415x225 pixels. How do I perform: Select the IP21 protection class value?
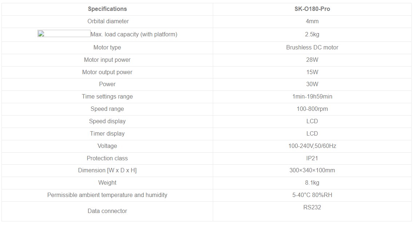point(312,158)
